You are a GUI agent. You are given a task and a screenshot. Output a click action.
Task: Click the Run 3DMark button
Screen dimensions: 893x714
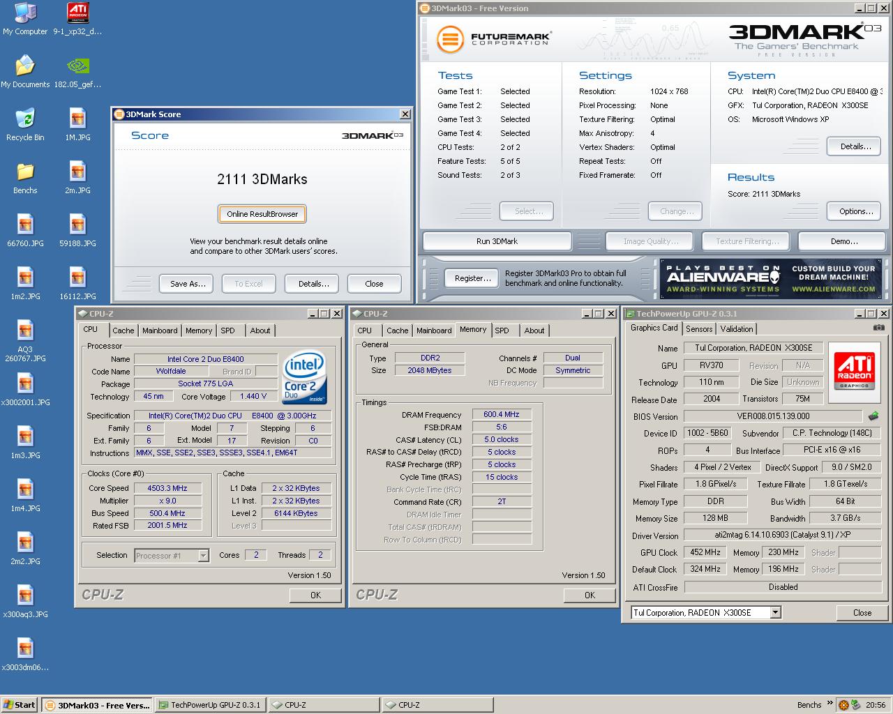point(497,241)
